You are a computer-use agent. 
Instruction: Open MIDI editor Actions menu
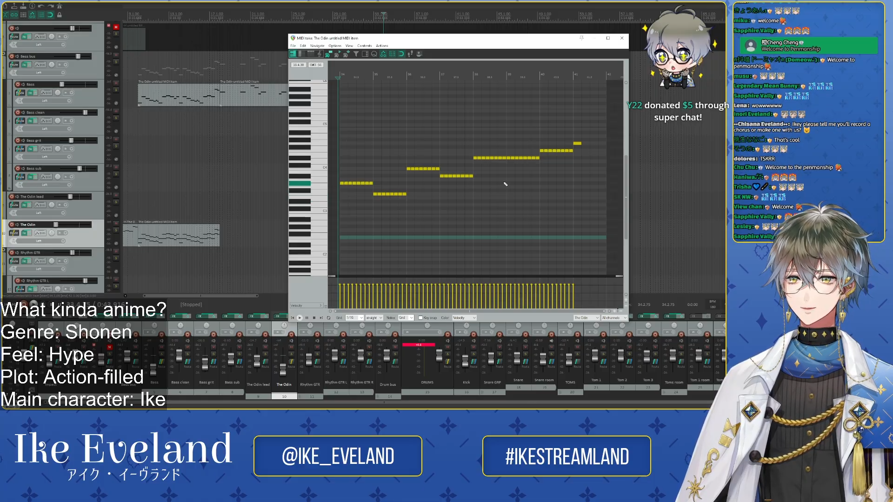[x=382, y=46]
